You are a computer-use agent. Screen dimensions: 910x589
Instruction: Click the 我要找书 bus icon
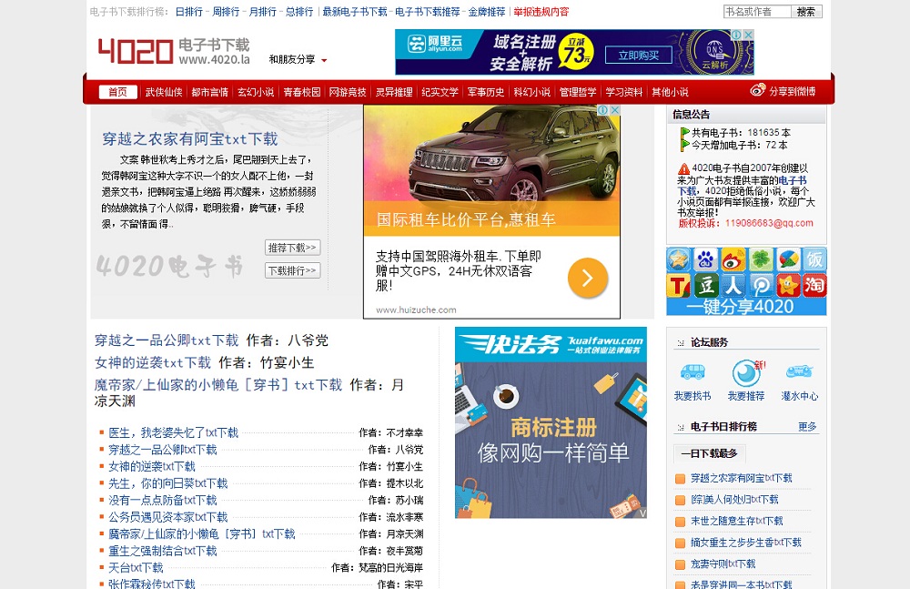click(693, 371)
